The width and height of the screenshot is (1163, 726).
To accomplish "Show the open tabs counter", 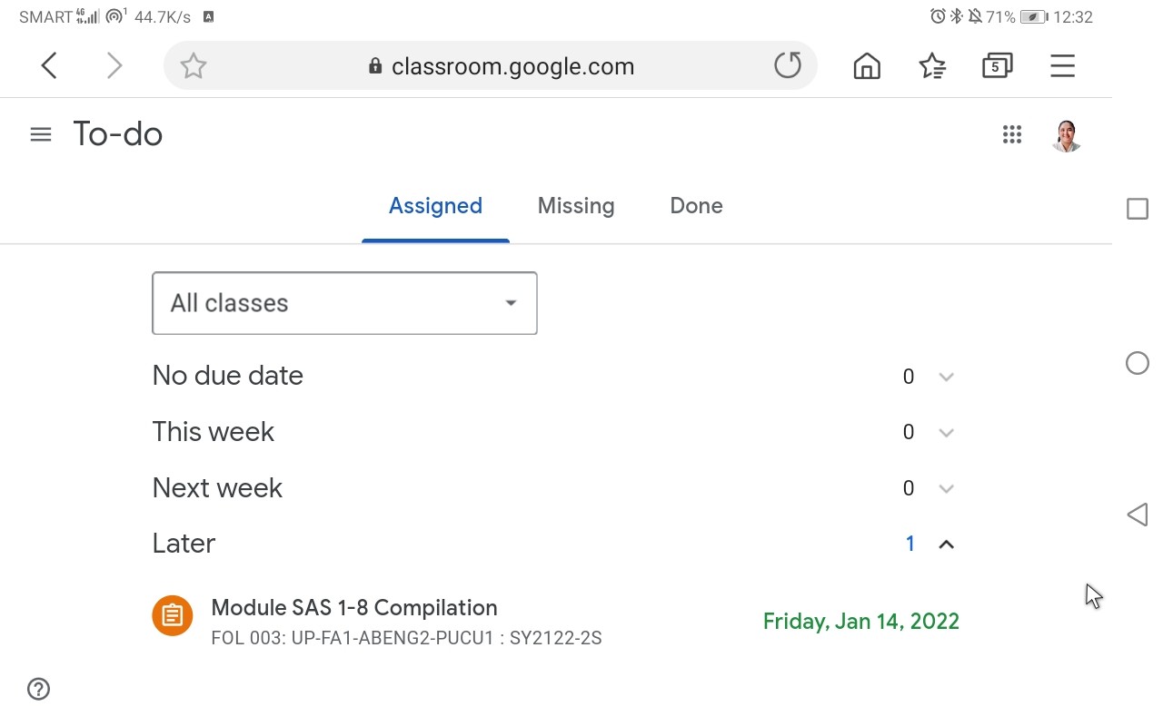I will 997,65.
